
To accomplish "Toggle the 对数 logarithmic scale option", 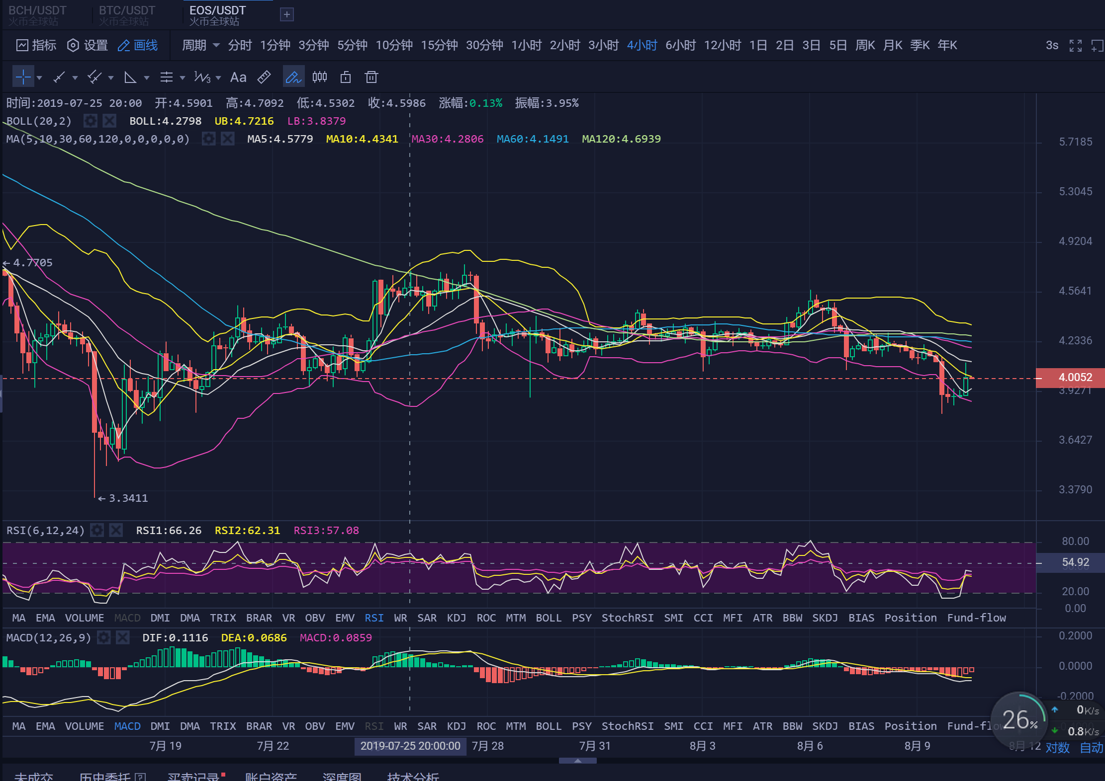I will click(x=1057, y=748).
